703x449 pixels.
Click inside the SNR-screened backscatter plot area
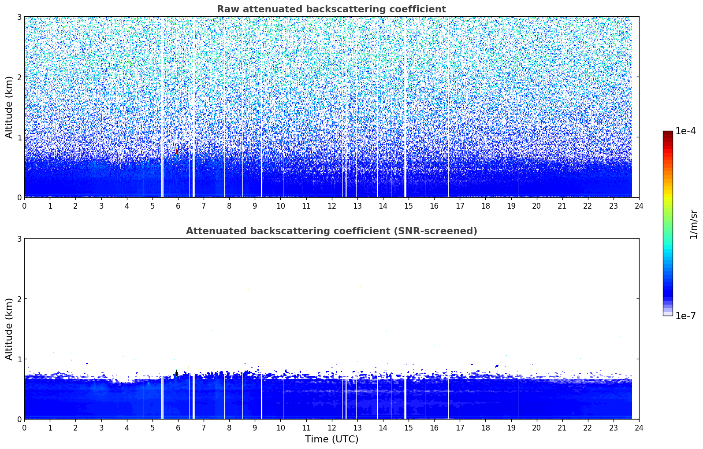coord(331,329)
